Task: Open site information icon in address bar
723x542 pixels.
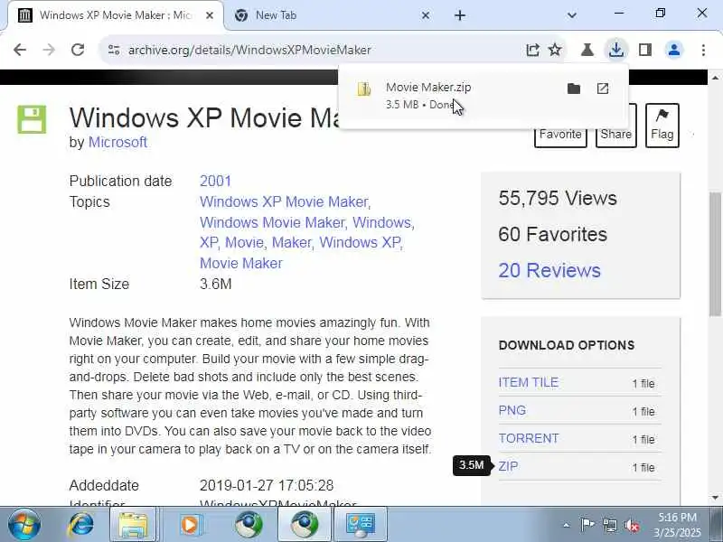Action: click(114, 50)
